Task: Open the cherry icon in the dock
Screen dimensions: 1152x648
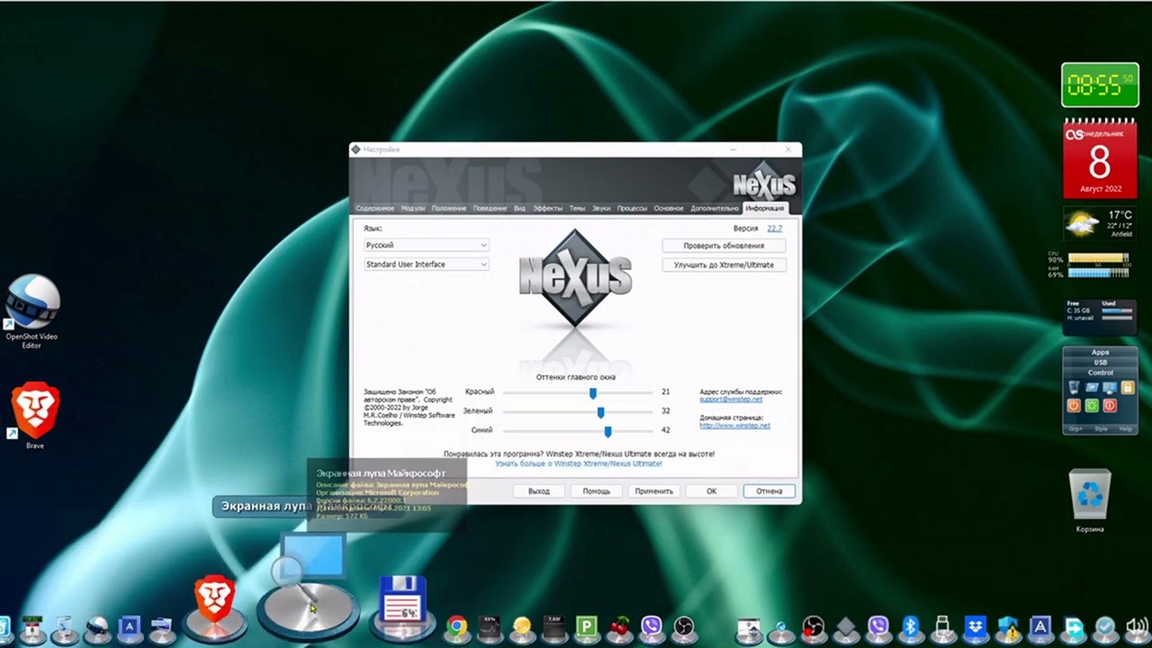Action: click(x=618, y=626)
